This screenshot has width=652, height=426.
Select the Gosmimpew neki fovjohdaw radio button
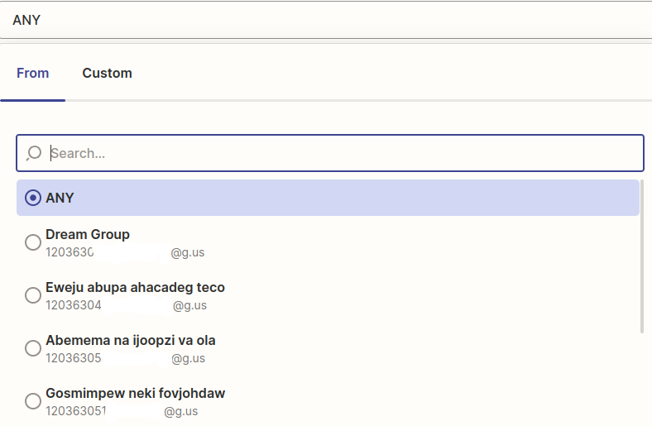point(33,401)
